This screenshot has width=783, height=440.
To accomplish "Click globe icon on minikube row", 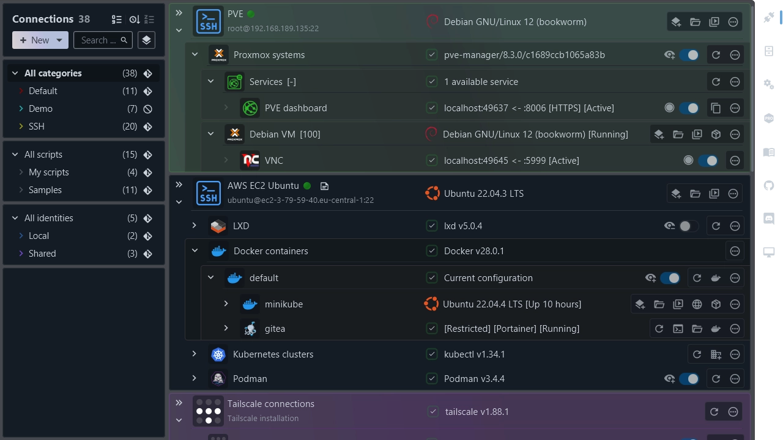I will (x=697, y=304).
